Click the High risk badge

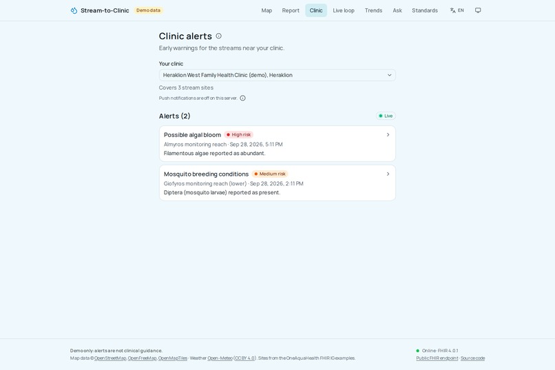pos(238,134)
